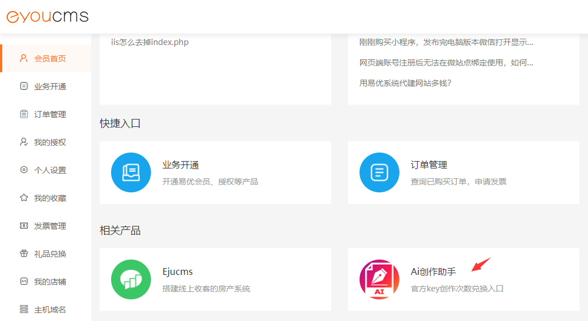The width and height of the screenshot is (588, 321).
Task: Click the 个人设置 gear icon
Action: (x=23, y=170)
